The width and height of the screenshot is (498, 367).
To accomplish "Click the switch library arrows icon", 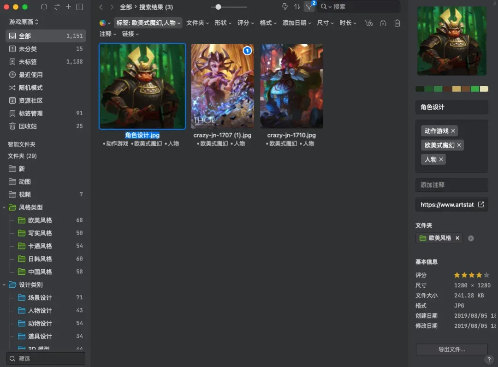I will 57,6.
